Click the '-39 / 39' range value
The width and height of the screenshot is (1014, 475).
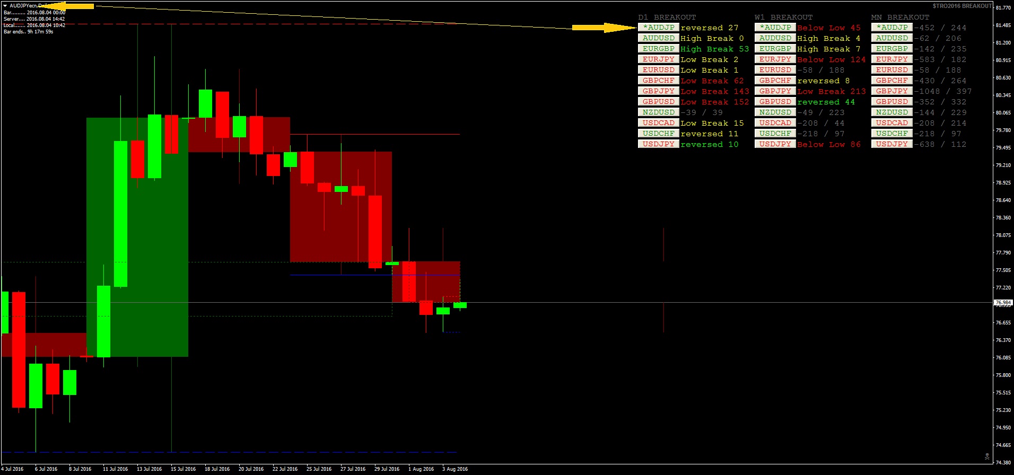[x=702, y=113]
